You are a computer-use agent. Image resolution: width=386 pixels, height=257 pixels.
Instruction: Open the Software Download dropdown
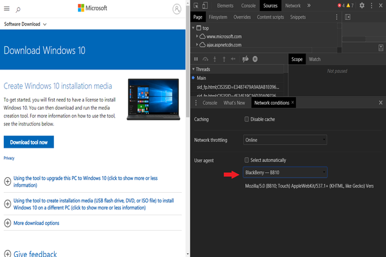click(25, 24)
